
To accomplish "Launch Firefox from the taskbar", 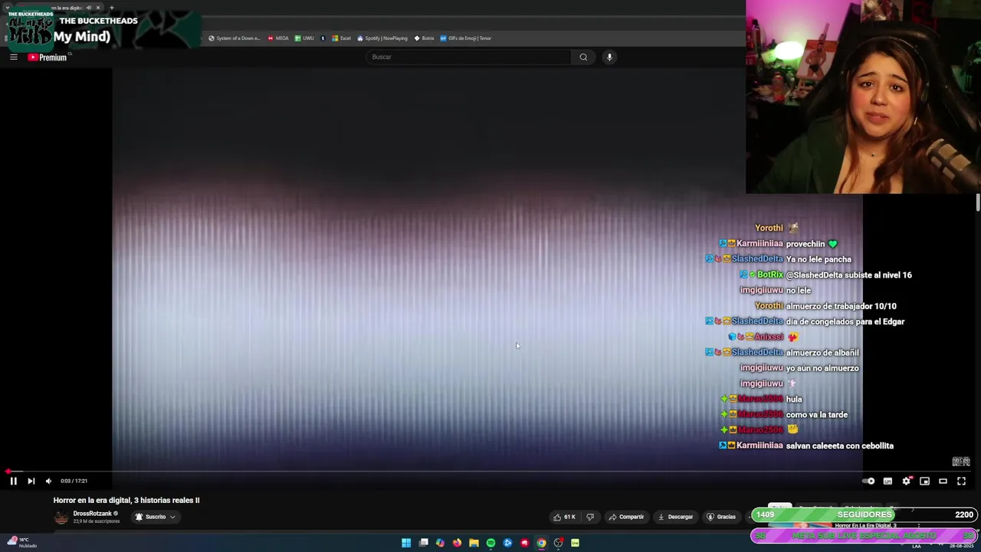I will point(457,543).
